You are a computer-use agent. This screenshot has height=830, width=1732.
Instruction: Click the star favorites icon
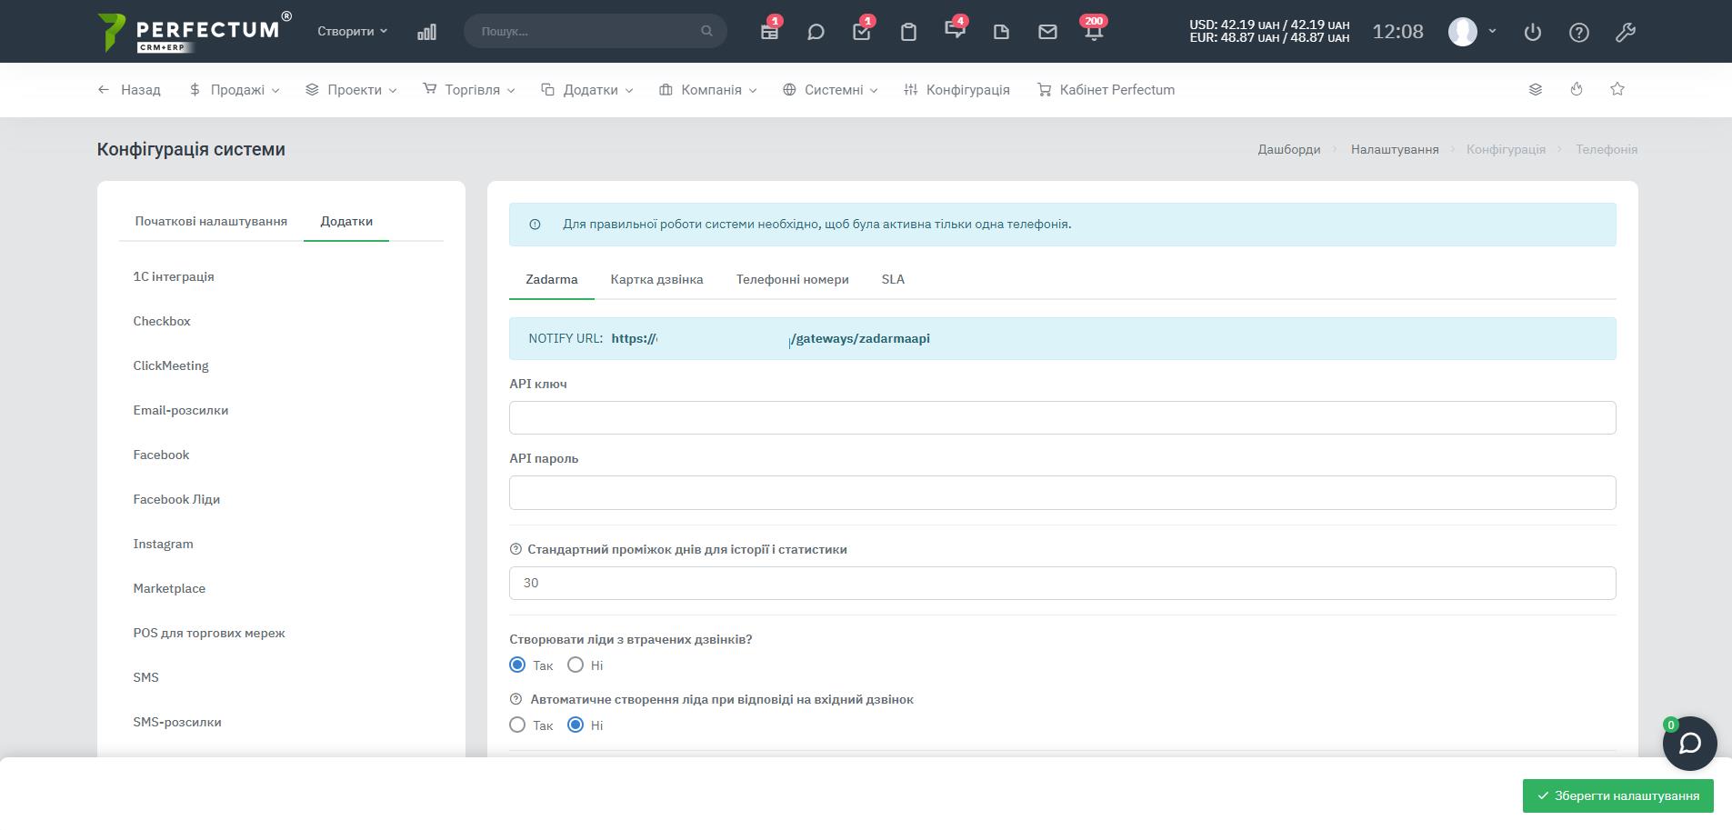[x=1617, y=89]
